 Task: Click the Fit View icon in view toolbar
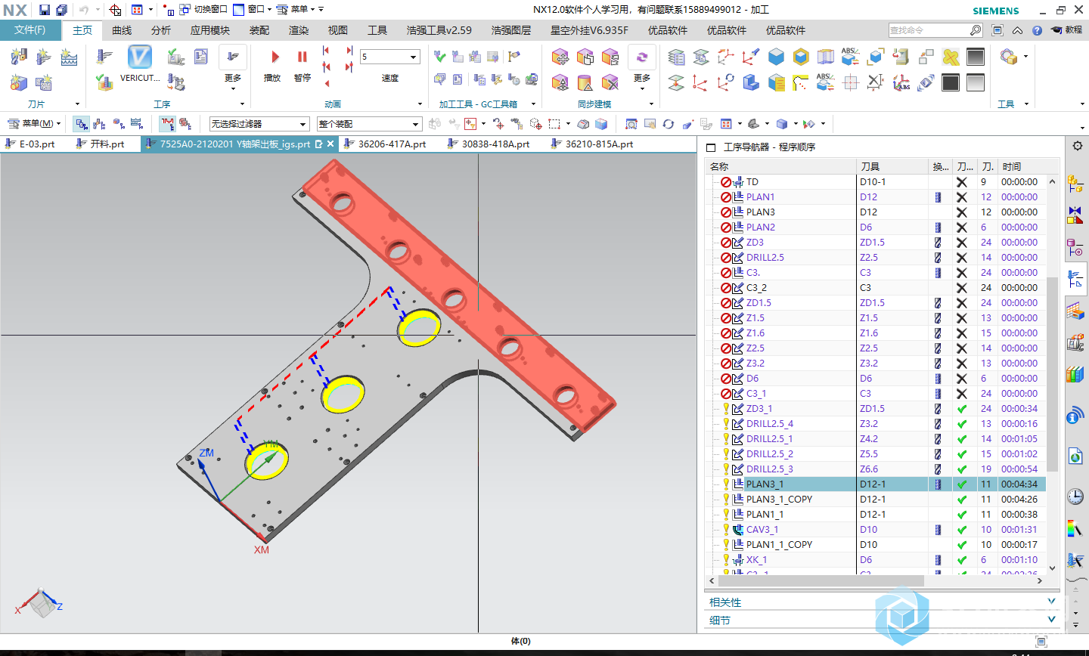click(631, 124)
